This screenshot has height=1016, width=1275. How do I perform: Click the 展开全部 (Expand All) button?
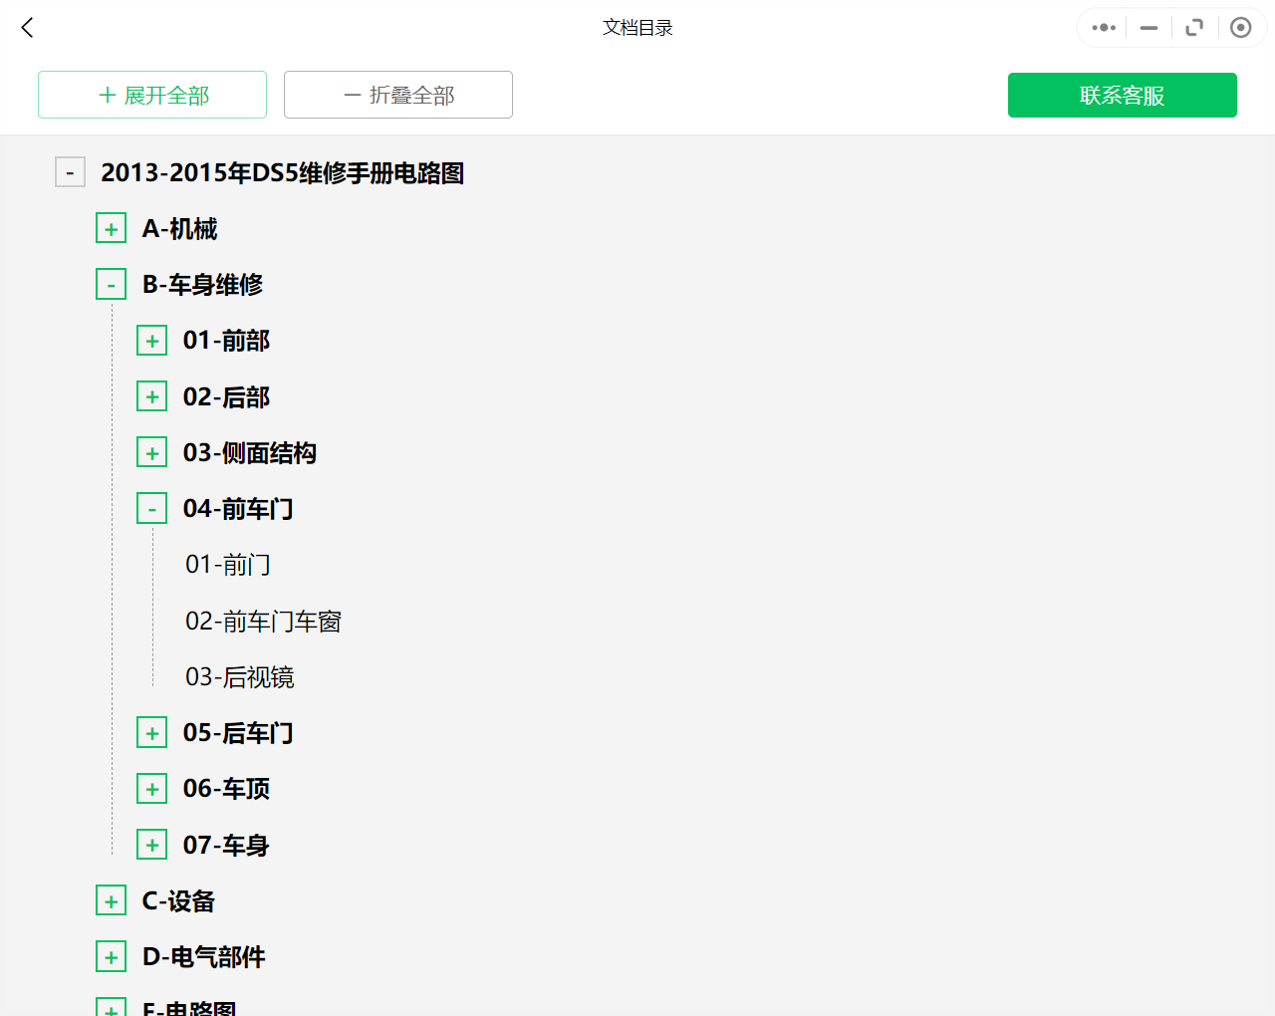pos(151,95)
